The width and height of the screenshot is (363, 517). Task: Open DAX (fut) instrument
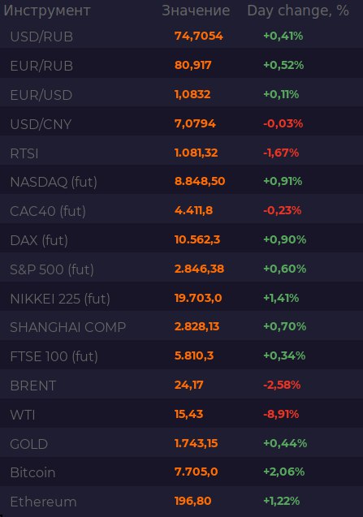pos(182,239)
